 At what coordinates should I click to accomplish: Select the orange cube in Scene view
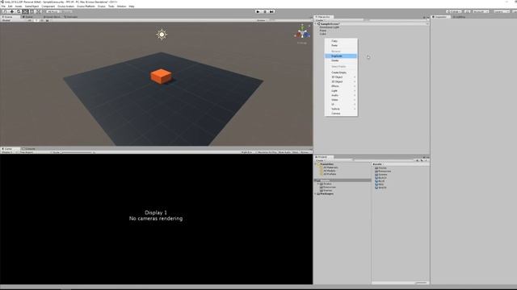161,77
